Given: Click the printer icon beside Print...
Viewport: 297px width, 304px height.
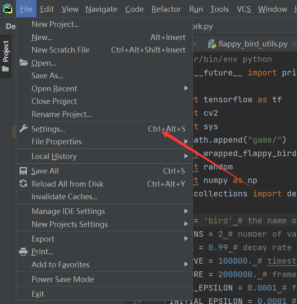Looking at the screenshot, I should point(23,252).
